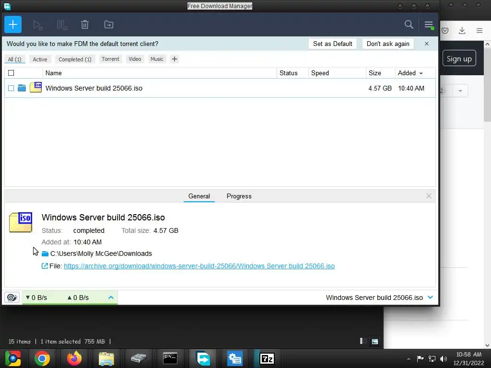Click the start downloads play icon
Screen dimensions: 491x368
(x=38, y=25)
